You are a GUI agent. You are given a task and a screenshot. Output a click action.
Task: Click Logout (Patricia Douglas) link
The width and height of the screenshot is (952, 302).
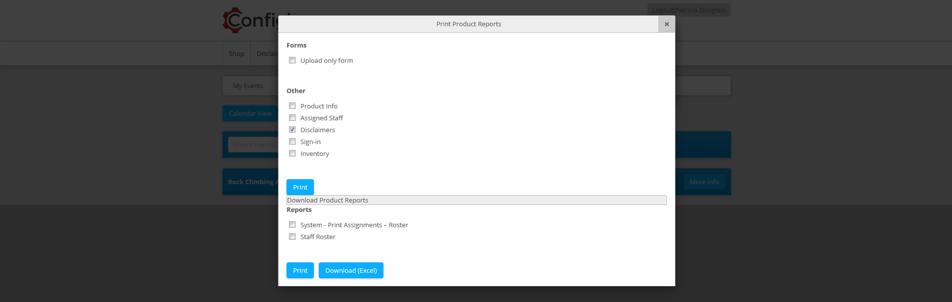point(689,10)
